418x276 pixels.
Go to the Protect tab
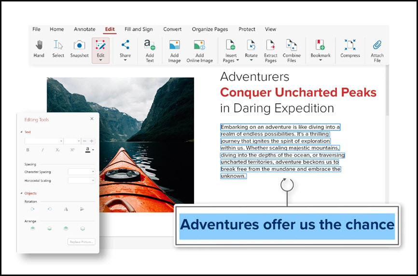[x=247, y=29]
